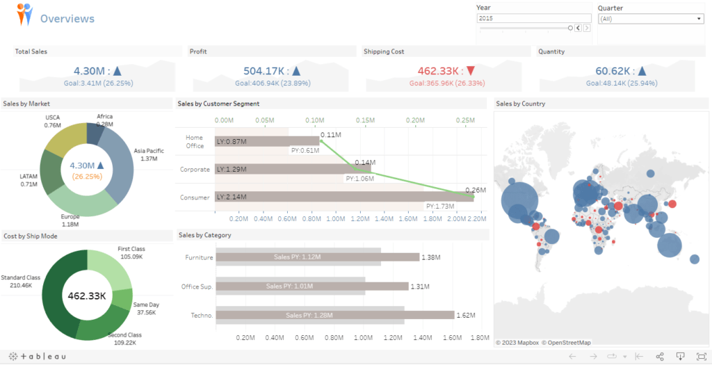Click the Overviews dashboard logo icon
Image resolution: width=712 pixels, height=365 pixels.
(24, 15)
